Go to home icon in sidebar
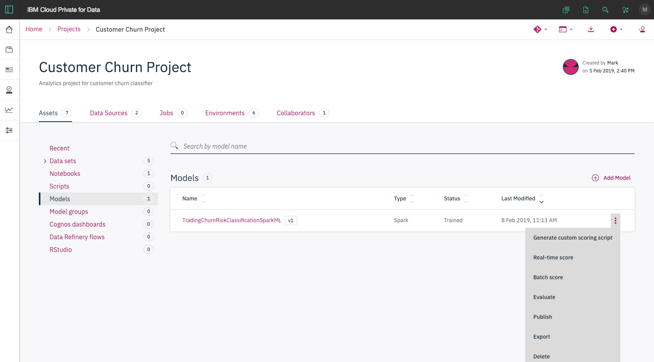 (9, 29)
